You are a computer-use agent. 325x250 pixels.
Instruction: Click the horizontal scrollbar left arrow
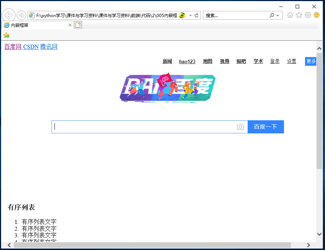click(9, 245)
